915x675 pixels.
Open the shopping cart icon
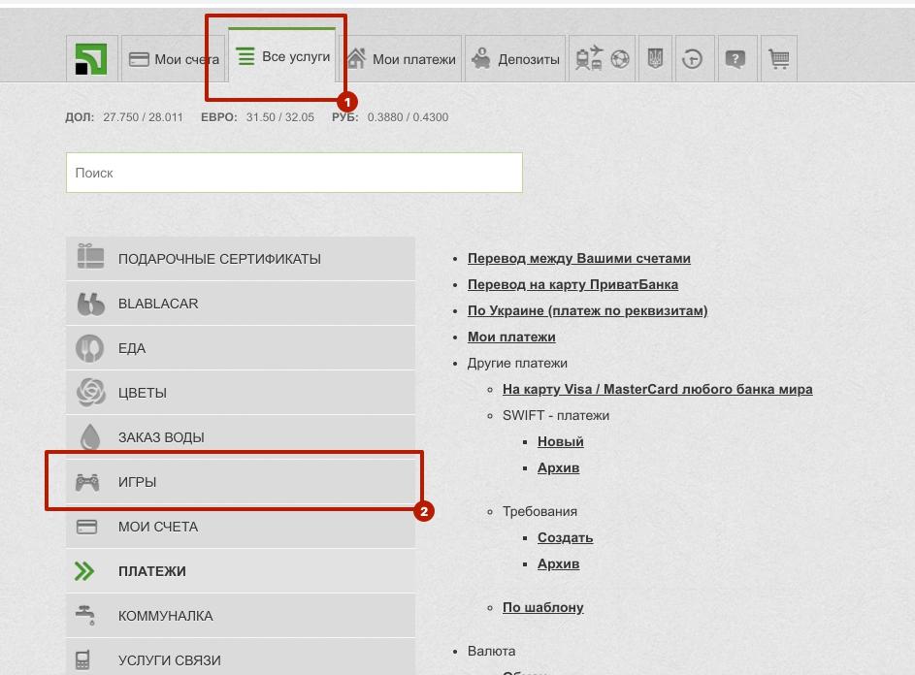[x=778, y=59]
